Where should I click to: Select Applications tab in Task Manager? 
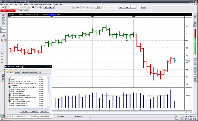10,72
